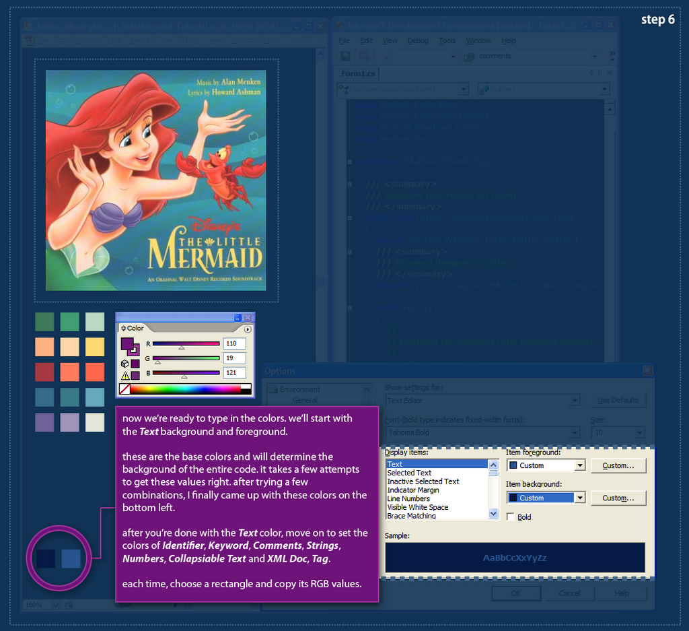Open the File menu in Visual Studio

pos(344,40)
